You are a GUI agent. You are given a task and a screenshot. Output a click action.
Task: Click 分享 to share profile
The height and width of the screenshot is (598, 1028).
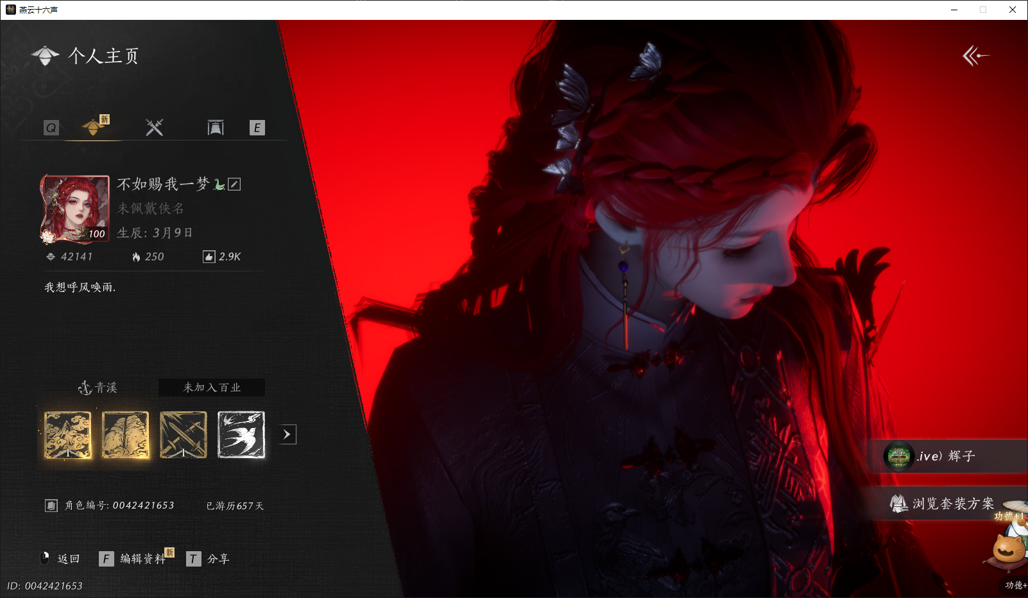pos(208,559)
